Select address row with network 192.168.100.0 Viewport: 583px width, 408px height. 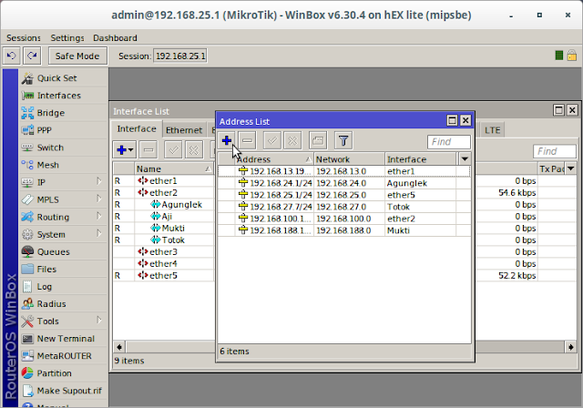[x=344, y=219]
